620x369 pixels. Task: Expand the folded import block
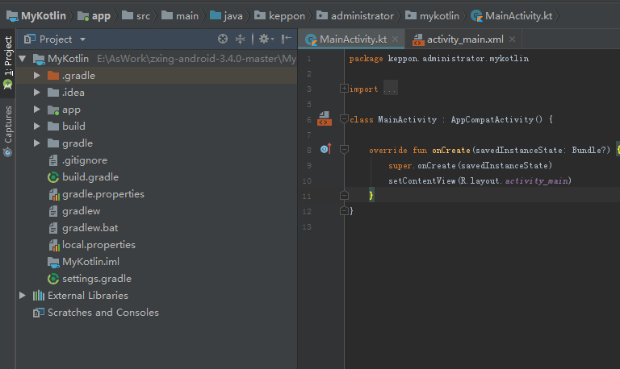[344, 89]
